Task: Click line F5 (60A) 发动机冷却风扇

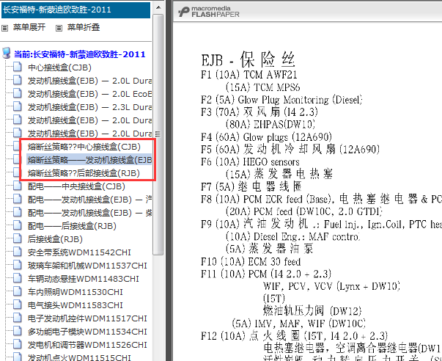Action: click(x=290, y=149)
